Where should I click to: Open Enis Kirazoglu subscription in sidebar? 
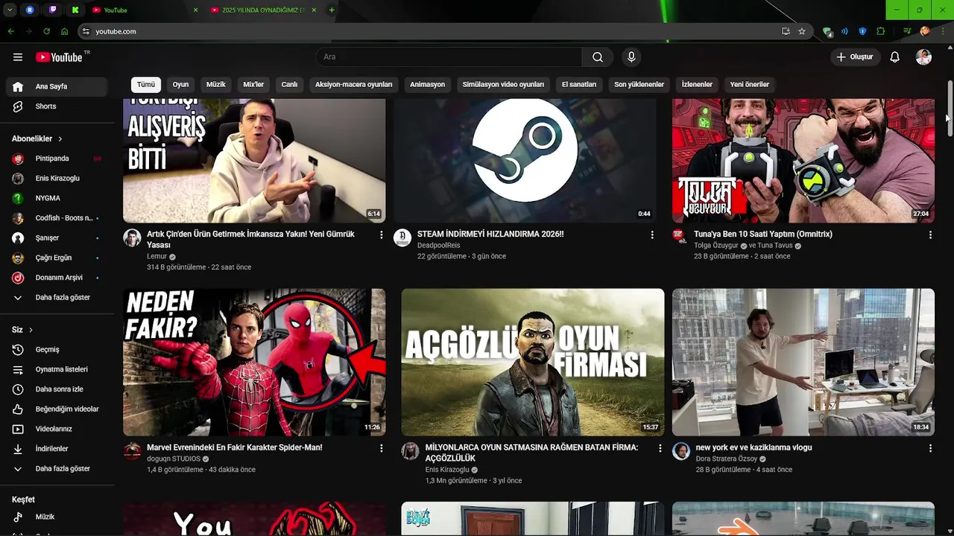point(57,179)
